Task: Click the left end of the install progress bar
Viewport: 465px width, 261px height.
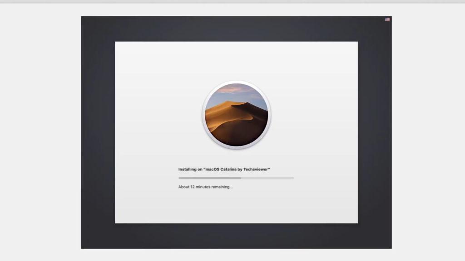Action: [179, 178]
